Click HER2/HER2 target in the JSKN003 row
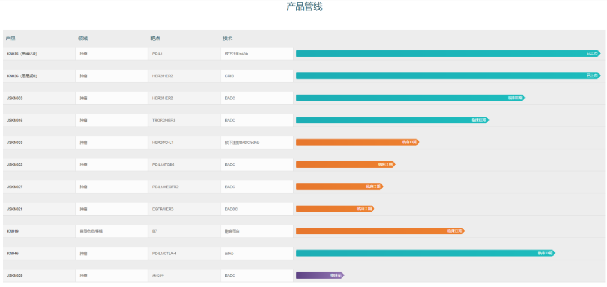 coord(184,98)
